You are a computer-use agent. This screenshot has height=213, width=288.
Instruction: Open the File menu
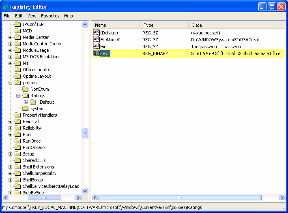coord(7,16)
